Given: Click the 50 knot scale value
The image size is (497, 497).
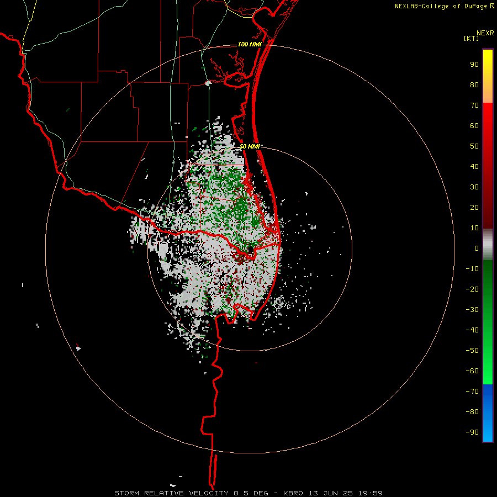Looking at the screenshot, I should [474, 146].
